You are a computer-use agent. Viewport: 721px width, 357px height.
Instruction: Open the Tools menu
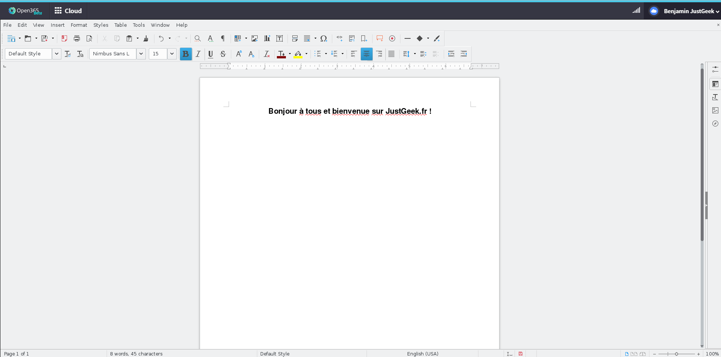coord(139,25)
